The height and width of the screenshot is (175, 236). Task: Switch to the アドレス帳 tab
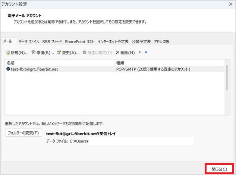(x=161, y=41)
